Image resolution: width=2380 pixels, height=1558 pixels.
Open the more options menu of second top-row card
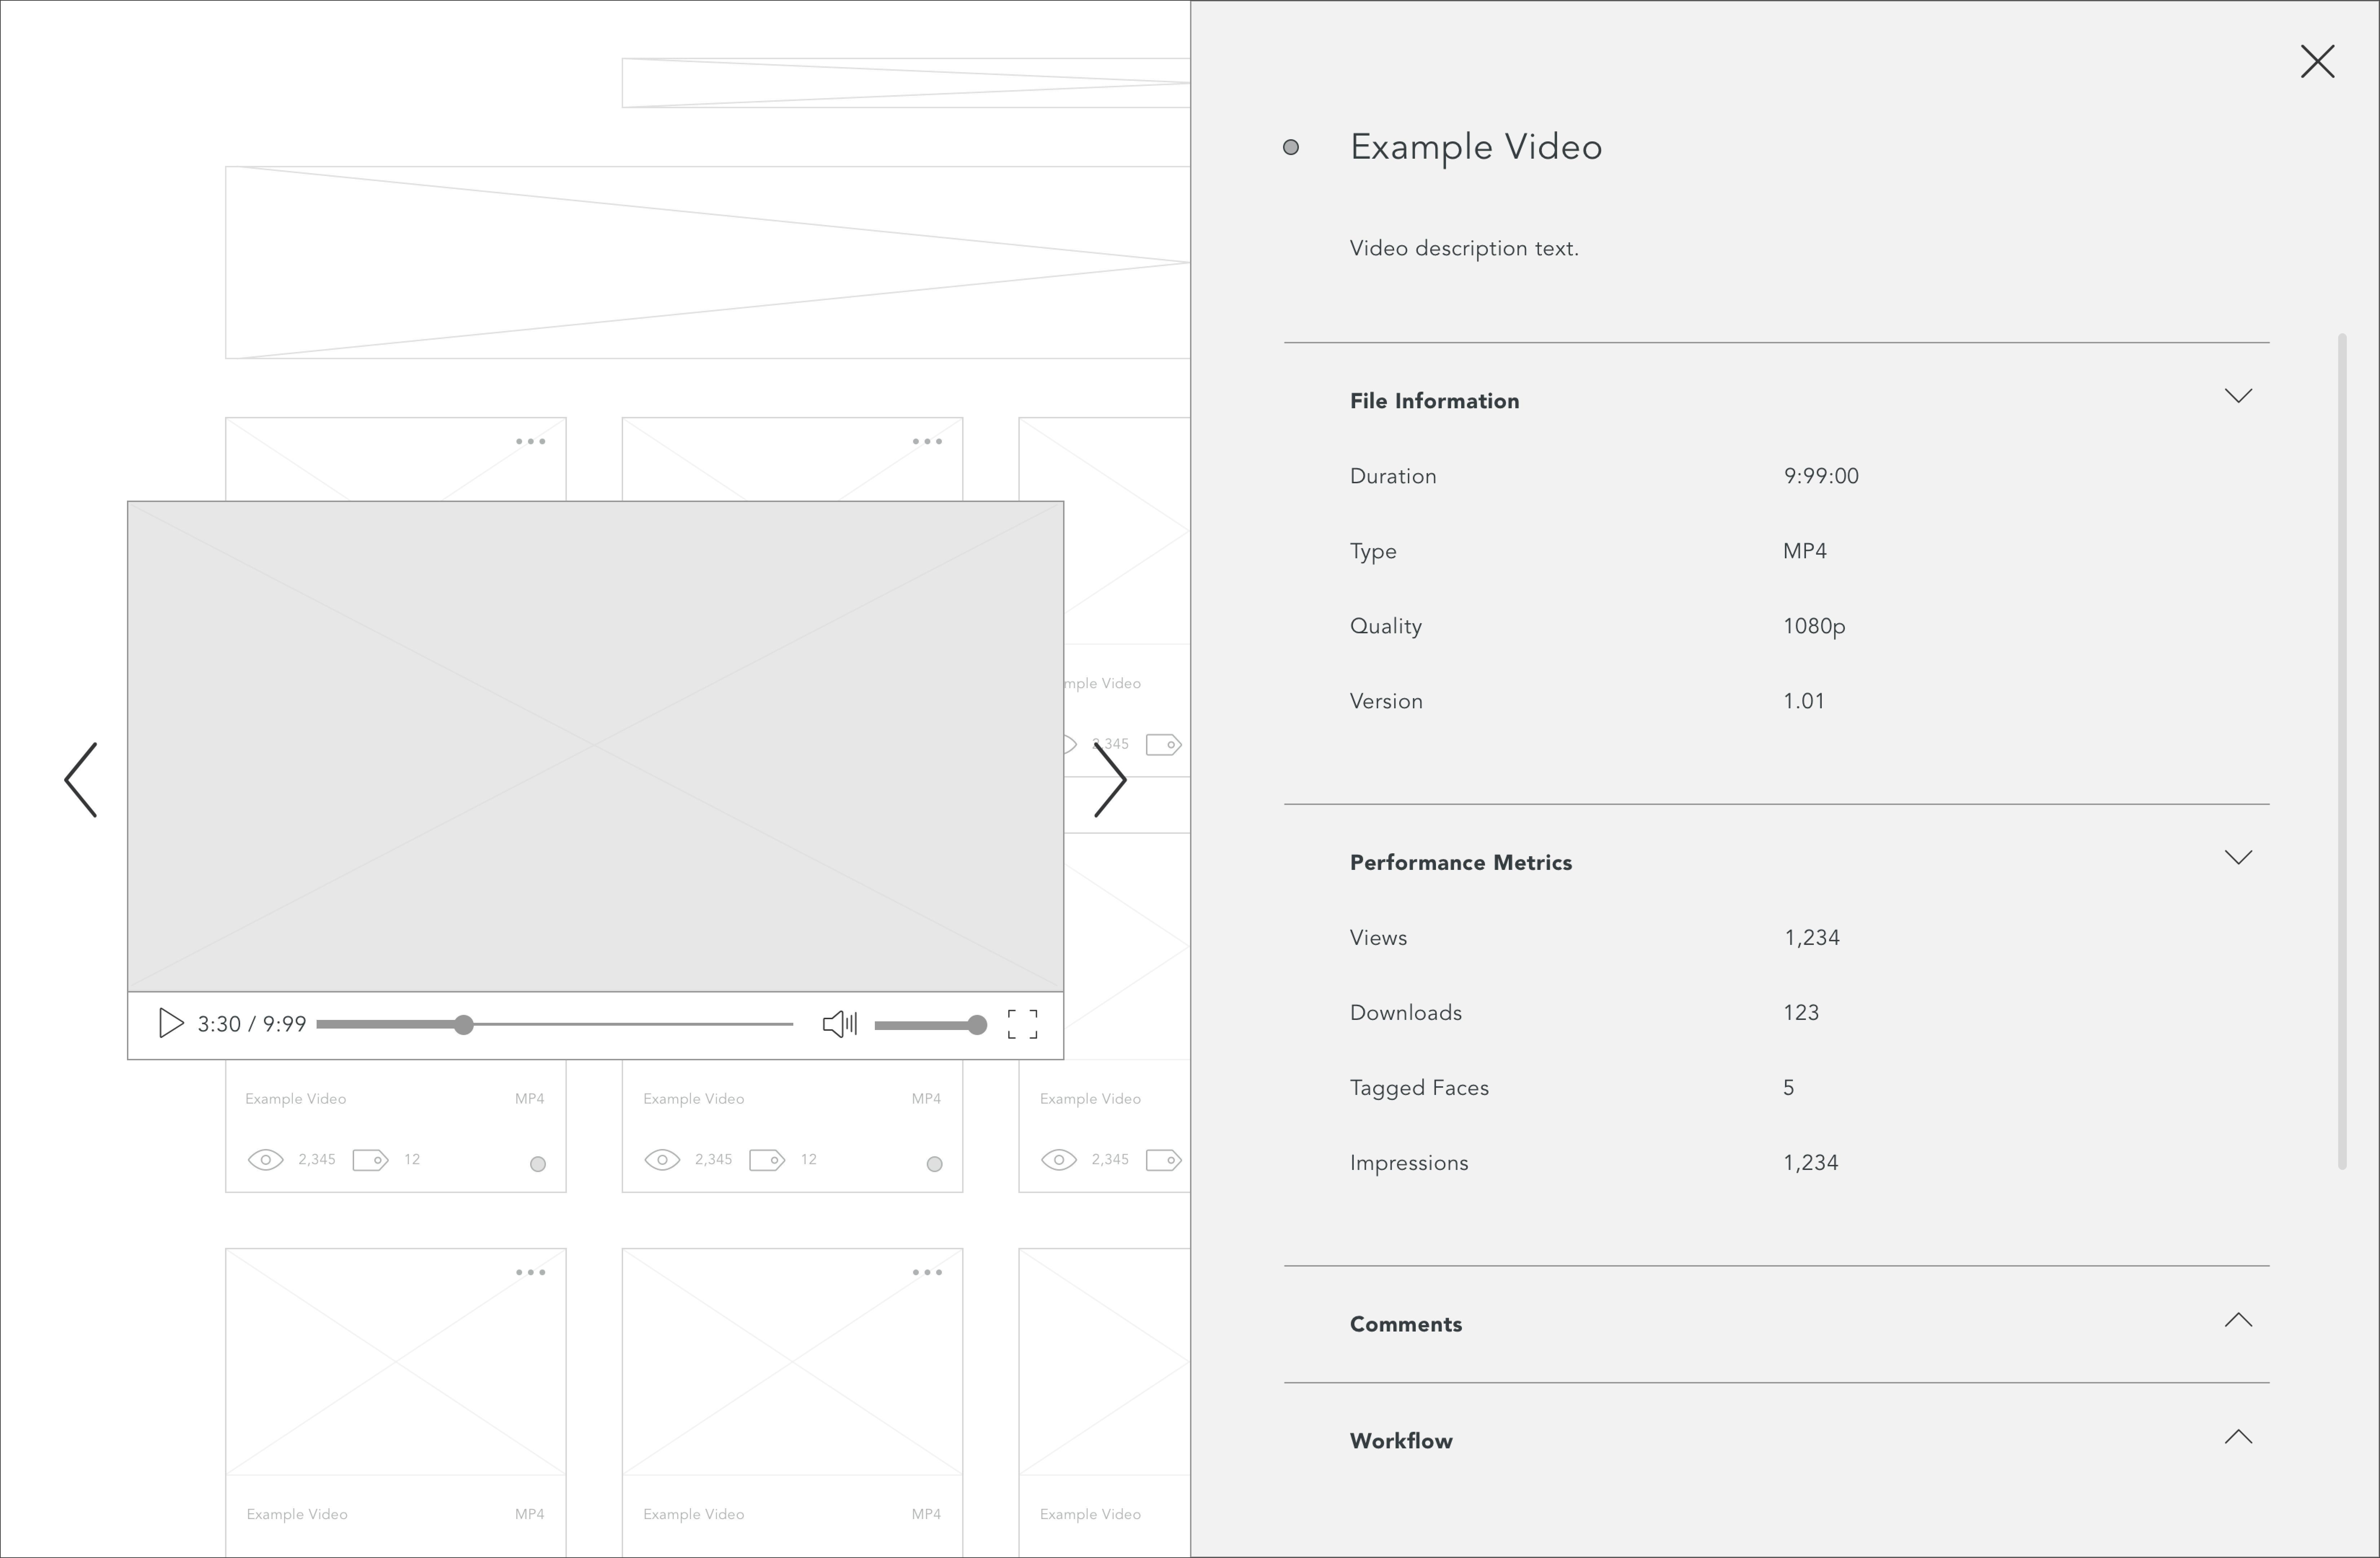point(927,441)
